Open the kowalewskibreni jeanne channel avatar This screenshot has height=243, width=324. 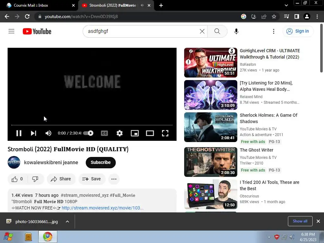(14, 162)
